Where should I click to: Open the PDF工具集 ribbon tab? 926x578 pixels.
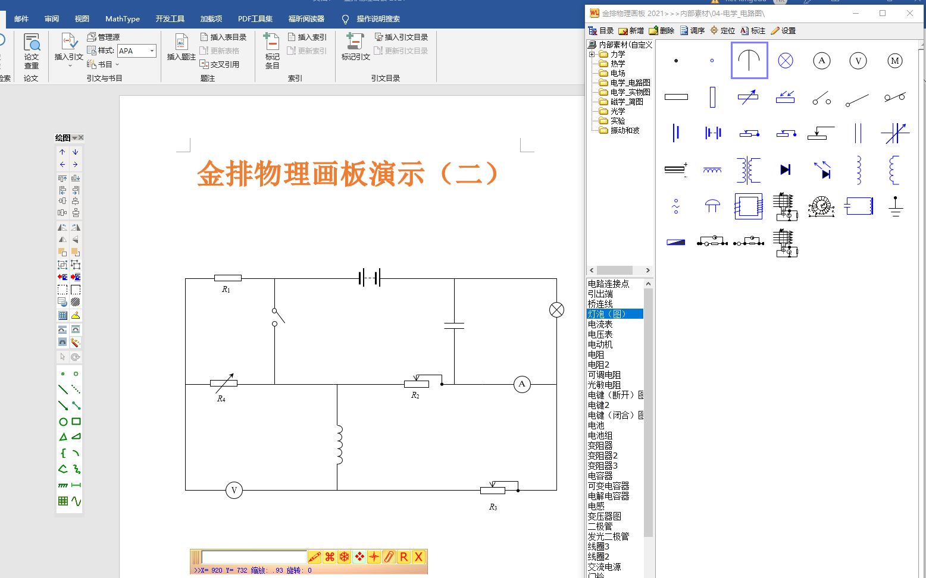(255, 19)
